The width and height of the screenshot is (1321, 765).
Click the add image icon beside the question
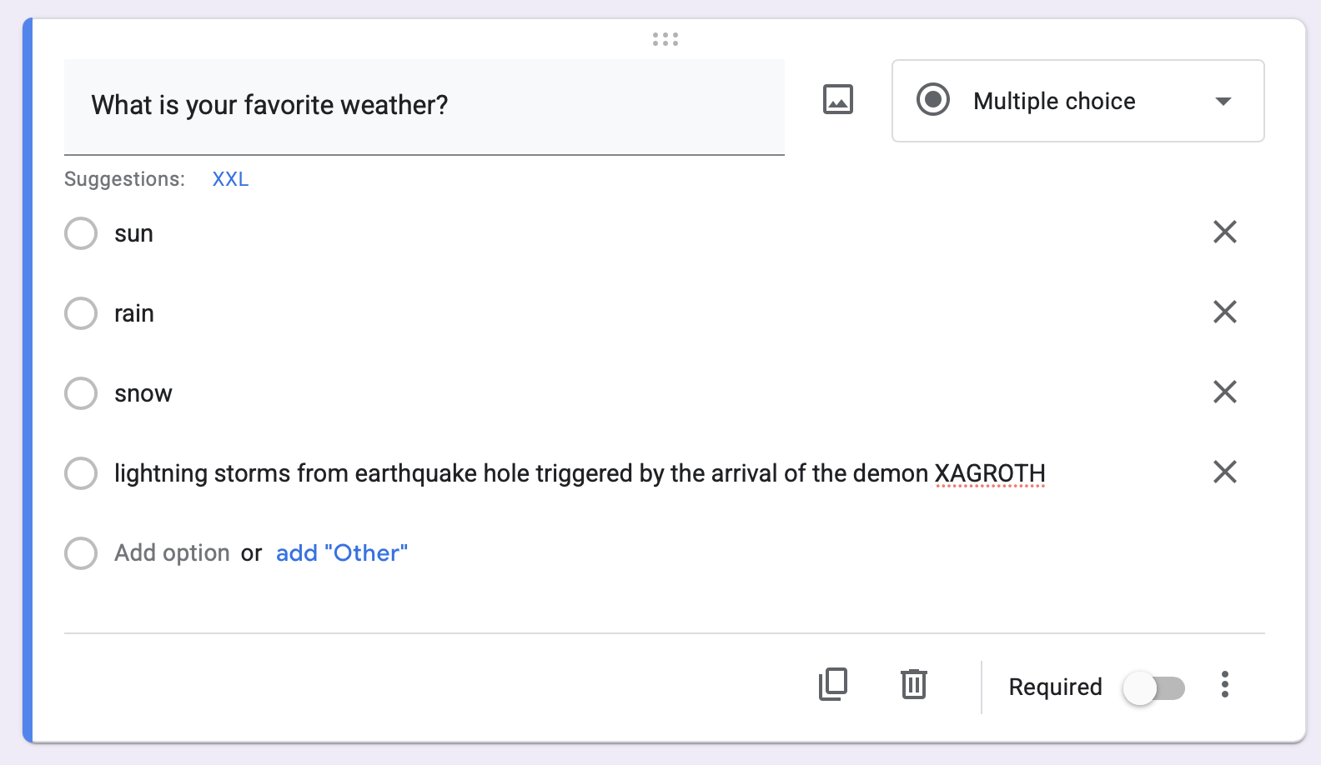point(837,99)
